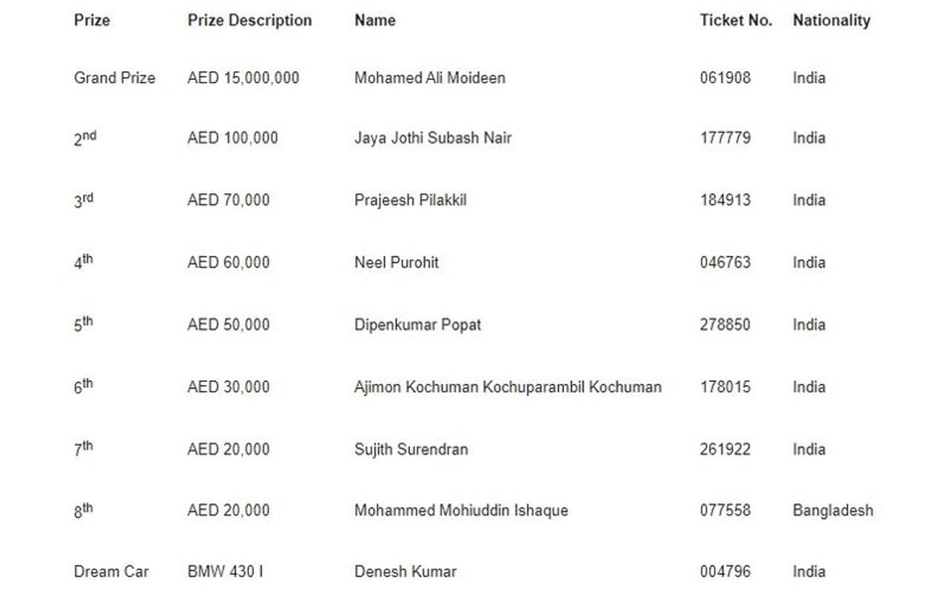Viewport: 947px width, 598px height.
Task: Click the Name column header
Action: 374,21
